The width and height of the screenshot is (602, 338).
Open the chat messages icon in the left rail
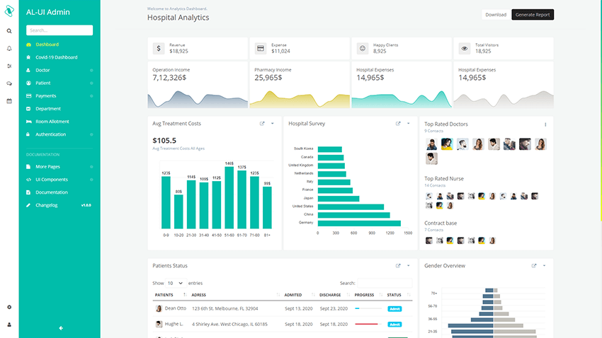pyautogui.click(x=9, y=83)
